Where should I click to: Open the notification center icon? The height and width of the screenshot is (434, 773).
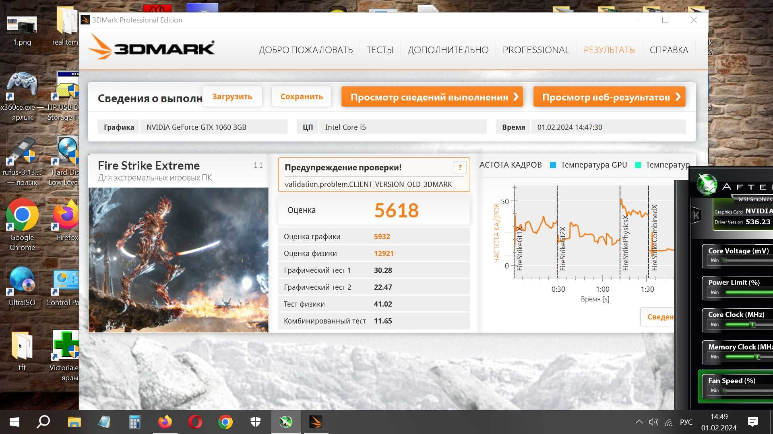[x=752, y=422]
